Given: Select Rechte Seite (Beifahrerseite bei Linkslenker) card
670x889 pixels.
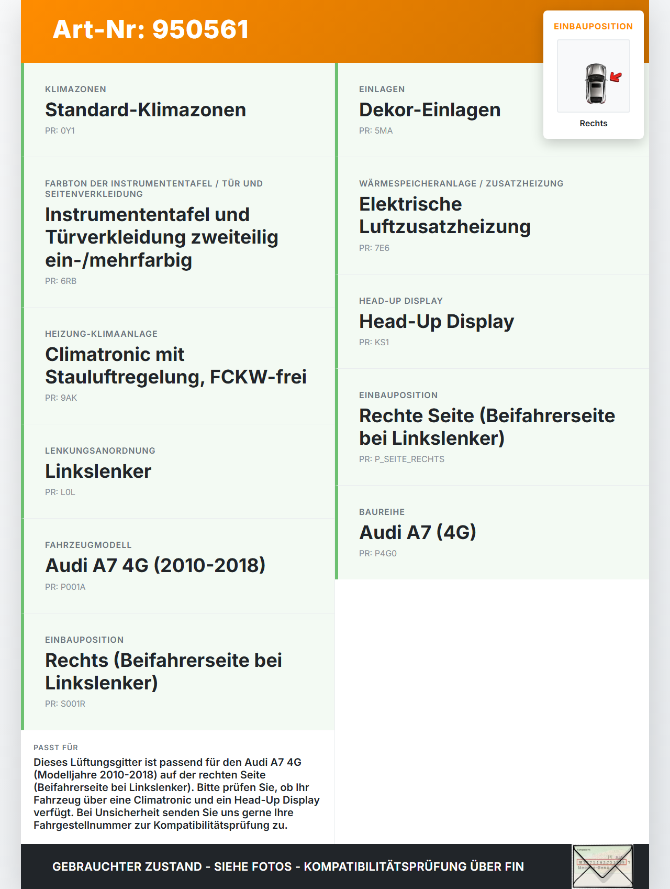Looking at the screenshot, I should [x=492, y=427].
